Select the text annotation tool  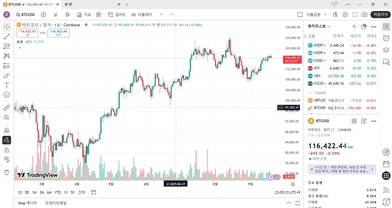[7, 85]
